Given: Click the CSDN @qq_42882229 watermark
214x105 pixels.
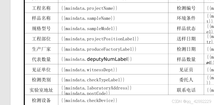Looking at the screenshot, I should [191, 101].
